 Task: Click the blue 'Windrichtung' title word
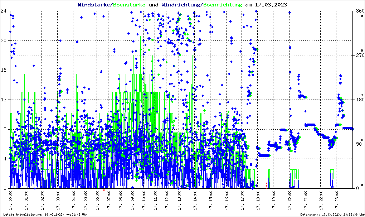pyautogui.click(x=181, y=5)
